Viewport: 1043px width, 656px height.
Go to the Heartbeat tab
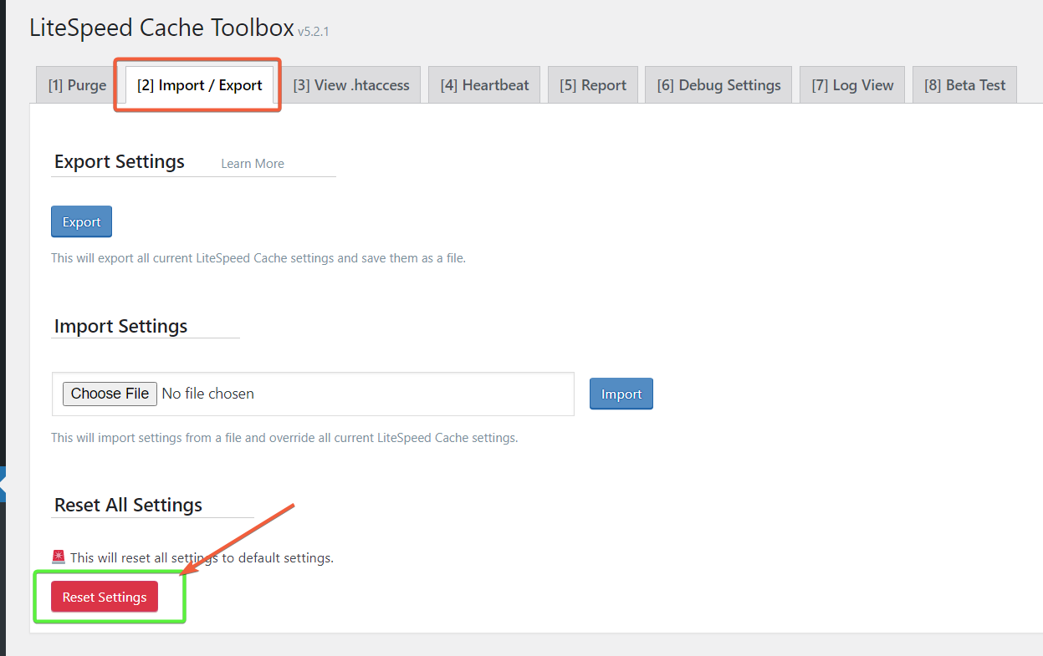[x=484, y=85]
